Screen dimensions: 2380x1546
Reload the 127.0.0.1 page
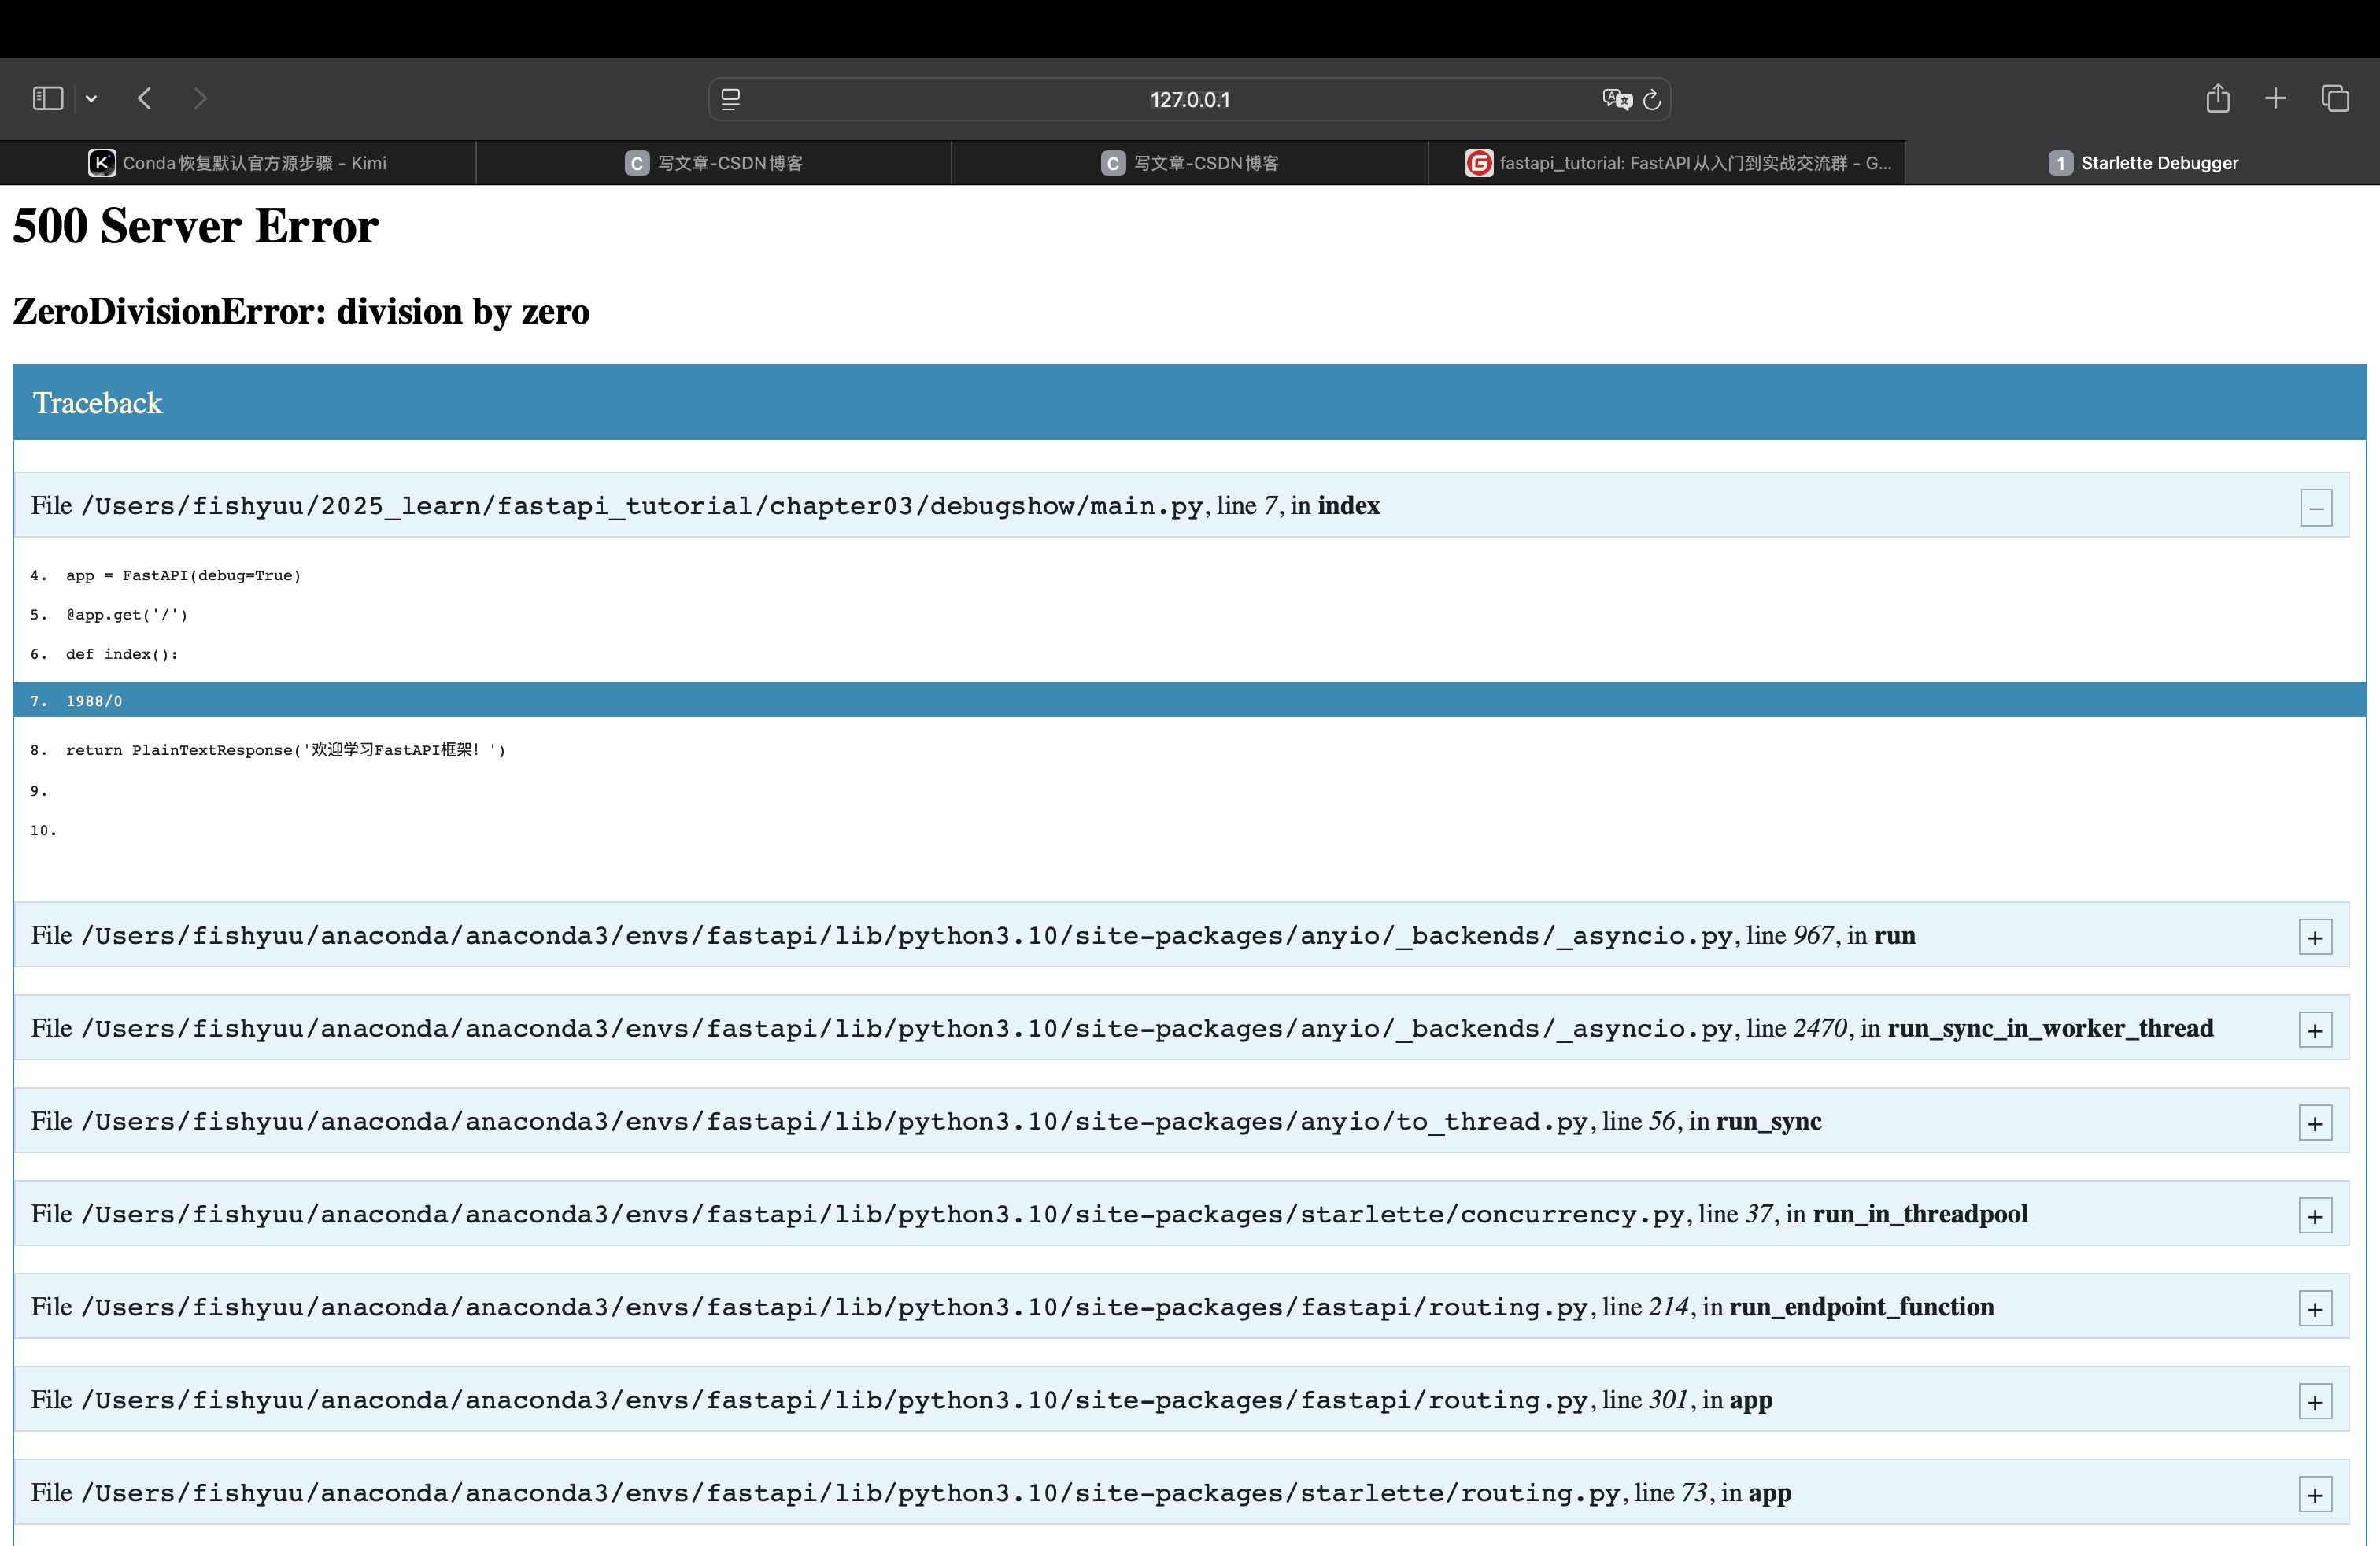tap(1652, 99)
